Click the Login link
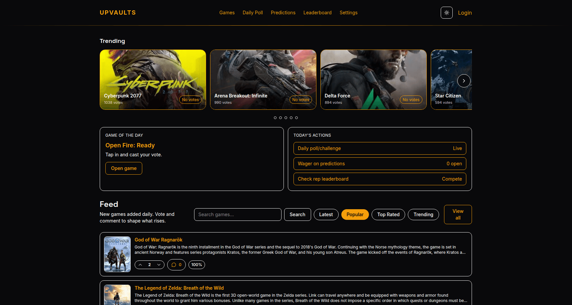Viewport: 572px width, 305px height. tap(465, 13)
